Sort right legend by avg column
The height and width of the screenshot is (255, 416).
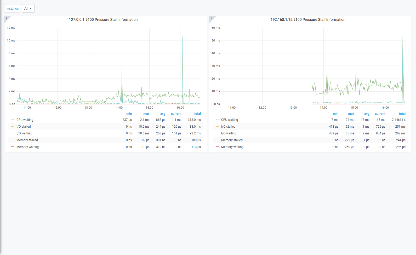(367, 114)
